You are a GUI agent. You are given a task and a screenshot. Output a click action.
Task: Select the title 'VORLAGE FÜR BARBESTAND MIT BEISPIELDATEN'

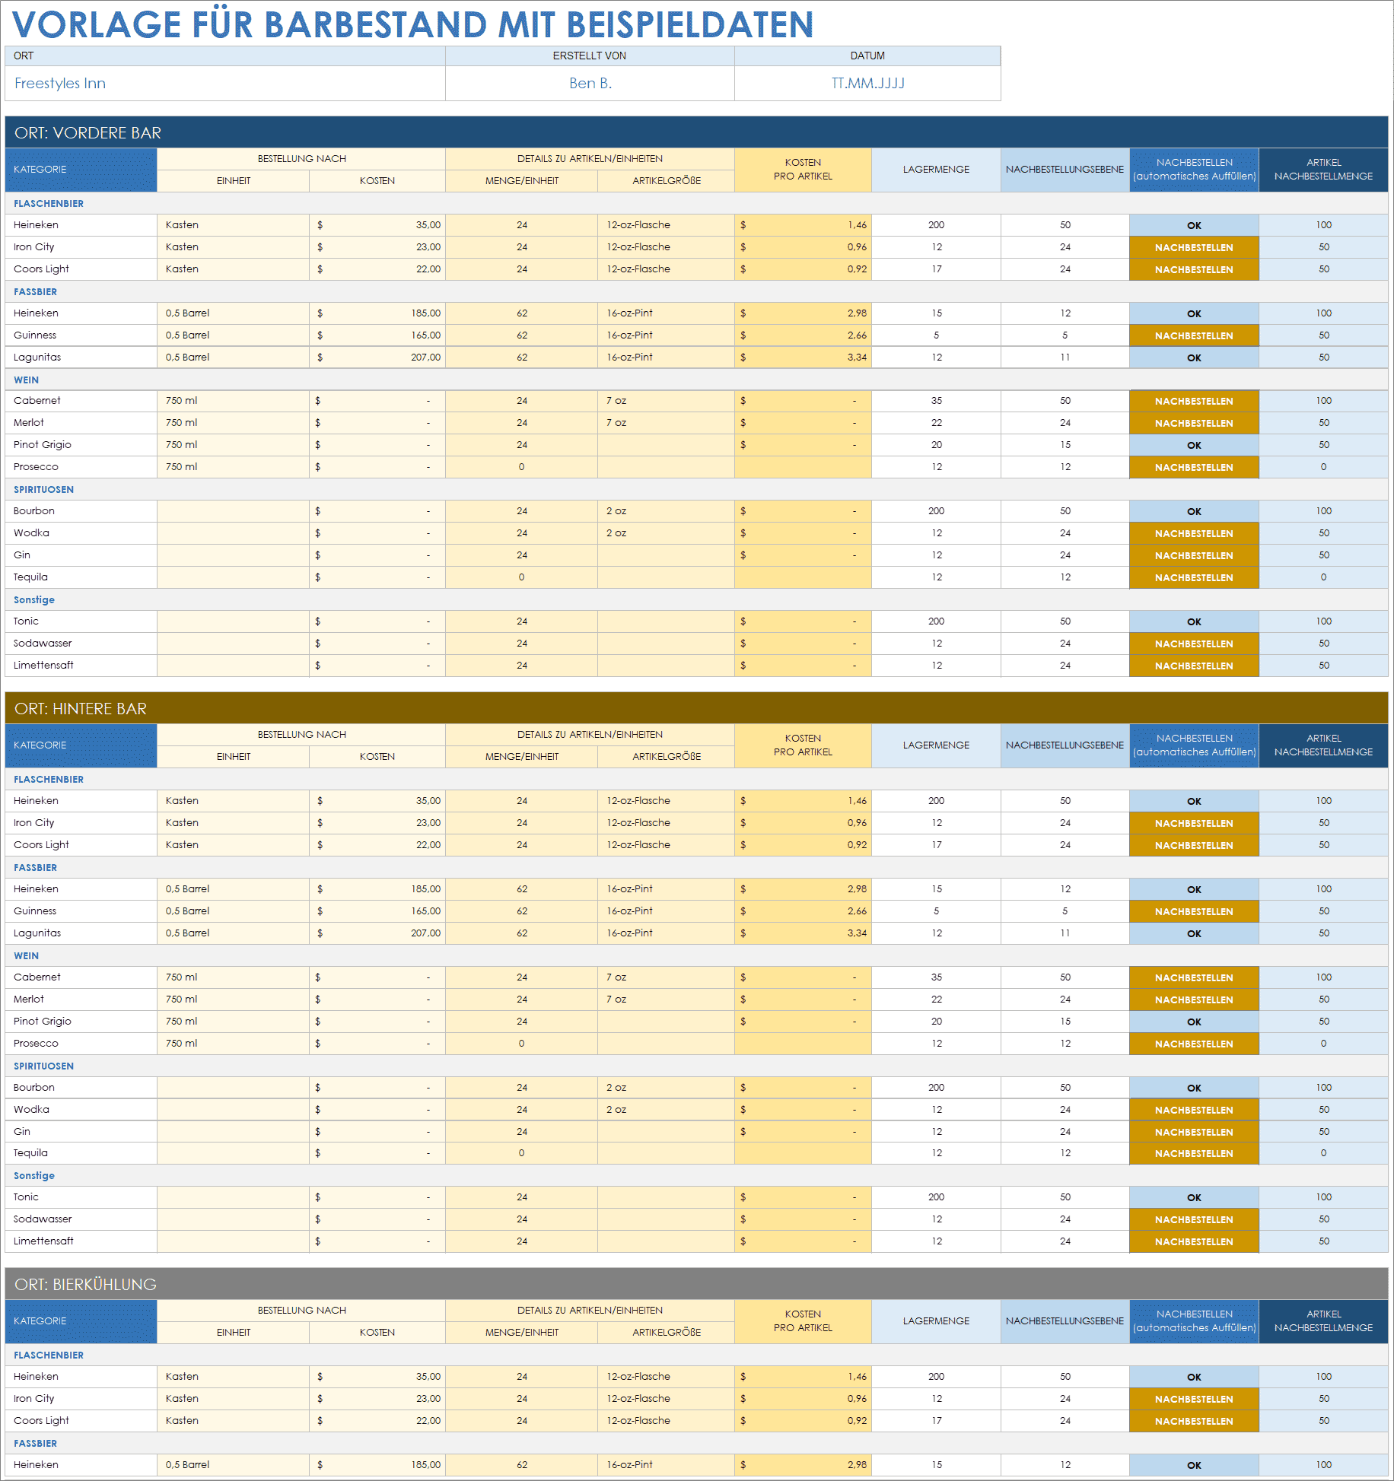(413, 24)
